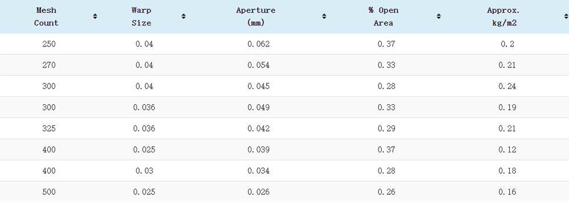Click the 250 mesh count cell
Image resolution: width=569 pixels, height=204 pixels.
[x=48, y=44]
